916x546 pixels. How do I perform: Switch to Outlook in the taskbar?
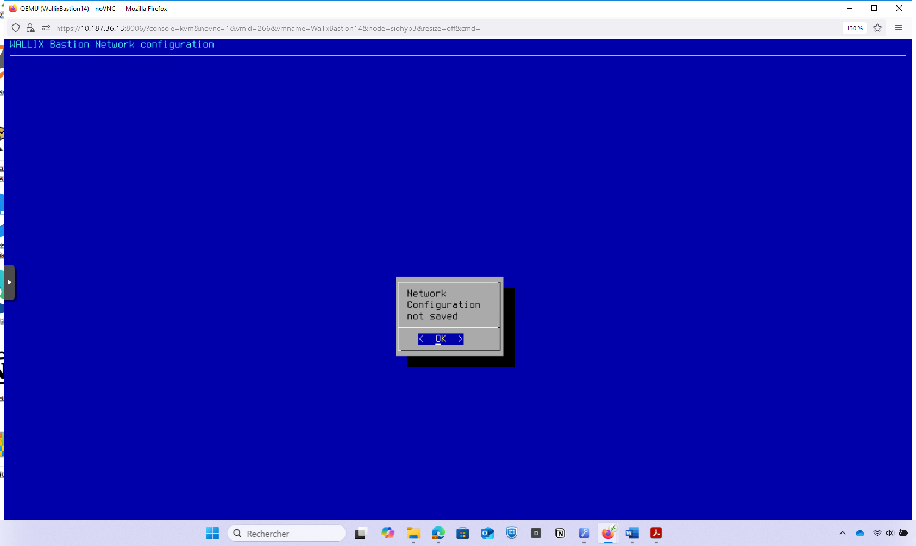(x=487, y=534)
